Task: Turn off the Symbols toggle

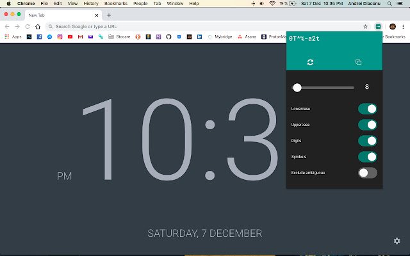Action: pos(368,157)
